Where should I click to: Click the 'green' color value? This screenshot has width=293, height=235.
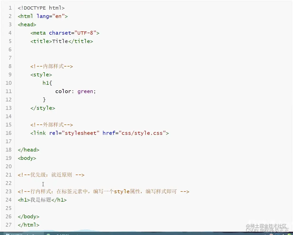point(85,91)
